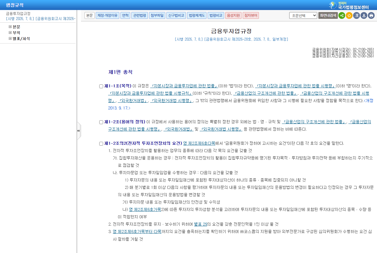This screenshot has width=377, height=253.
Task: Expand the 본문 tree node
Action: [10, 27]
